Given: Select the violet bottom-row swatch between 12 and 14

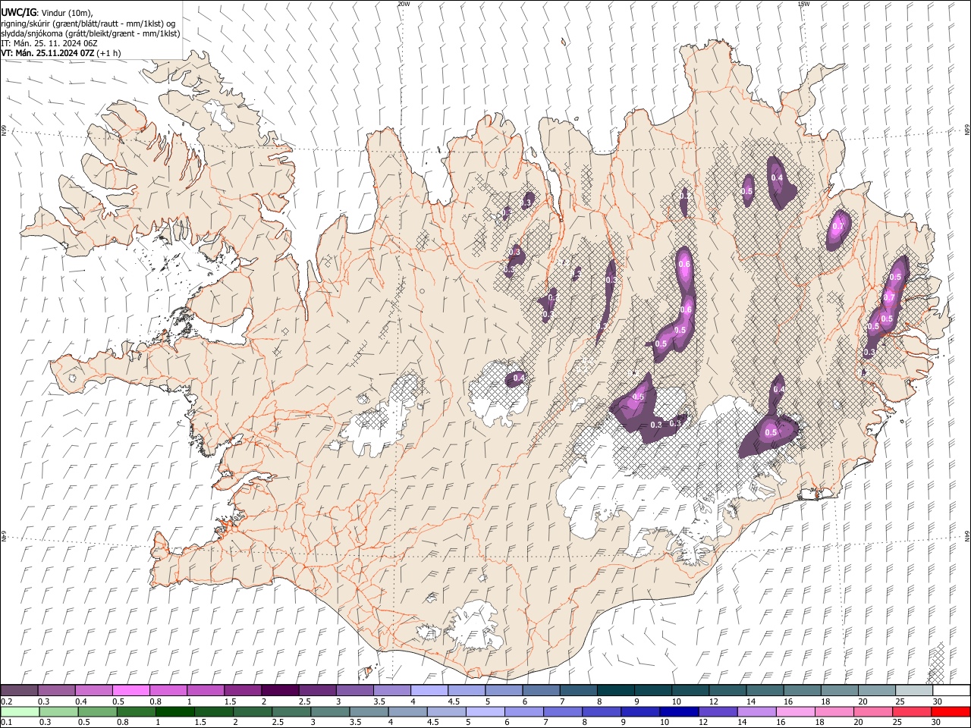Looking at the screenshot, I should pyautogui.click(x=718, y=711).
